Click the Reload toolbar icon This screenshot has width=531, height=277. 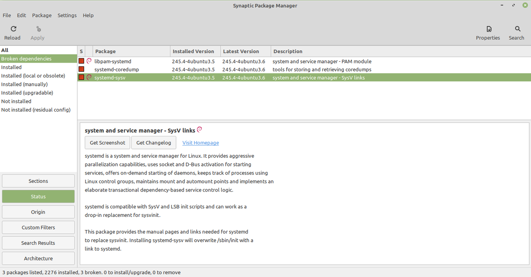coord(13,29)
